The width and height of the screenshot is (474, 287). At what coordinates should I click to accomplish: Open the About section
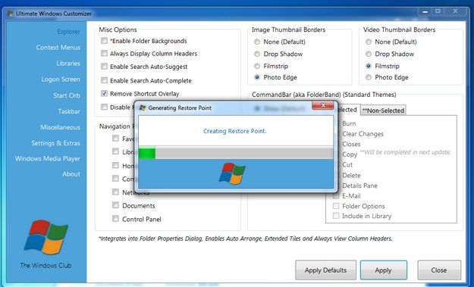point(71,174)
